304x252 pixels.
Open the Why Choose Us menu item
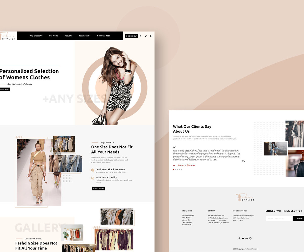point(36,36)
